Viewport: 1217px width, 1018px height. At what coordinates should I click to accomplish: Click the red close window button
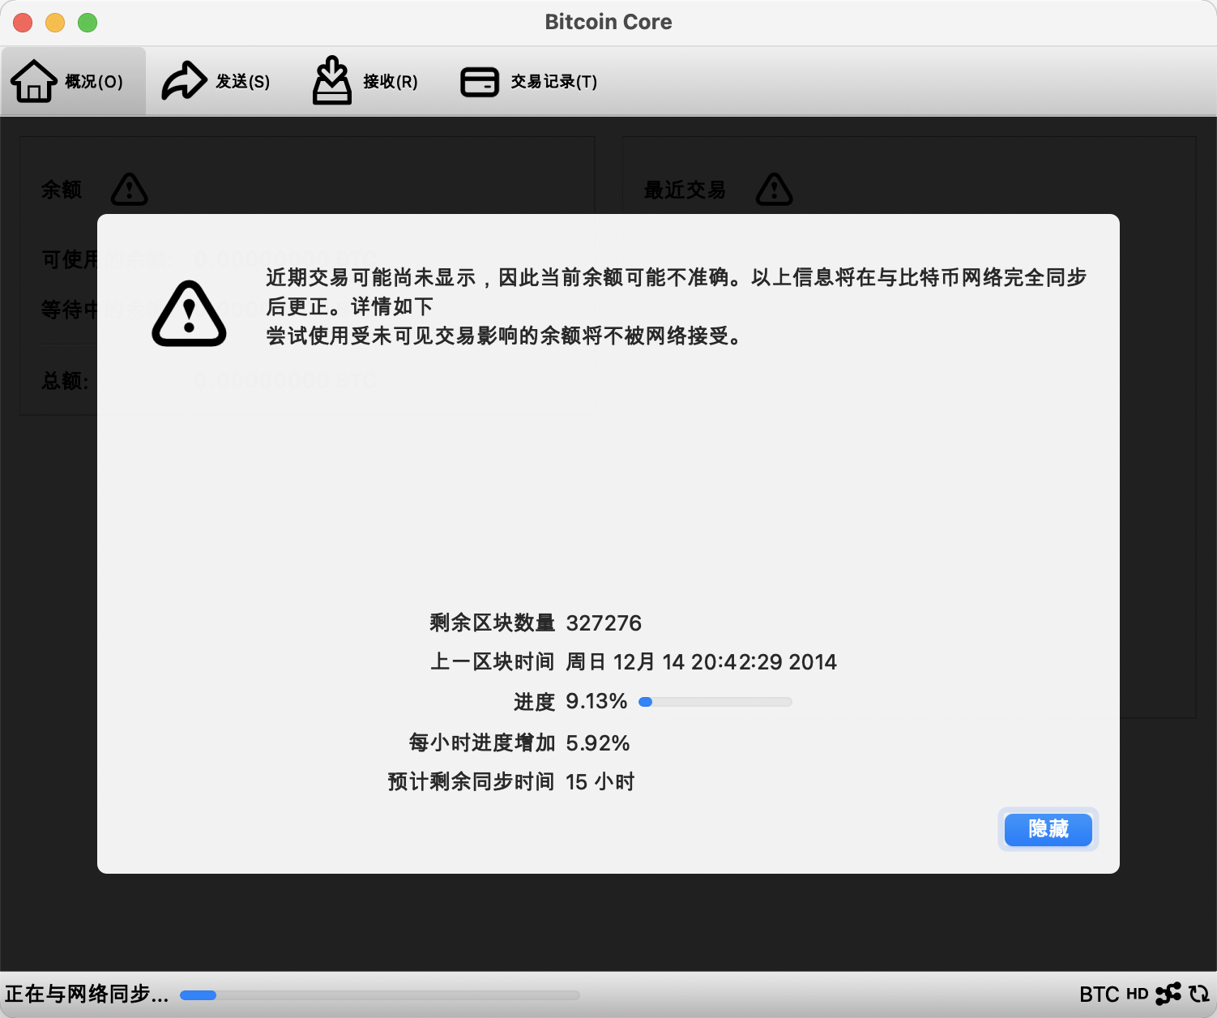[23, 23]
